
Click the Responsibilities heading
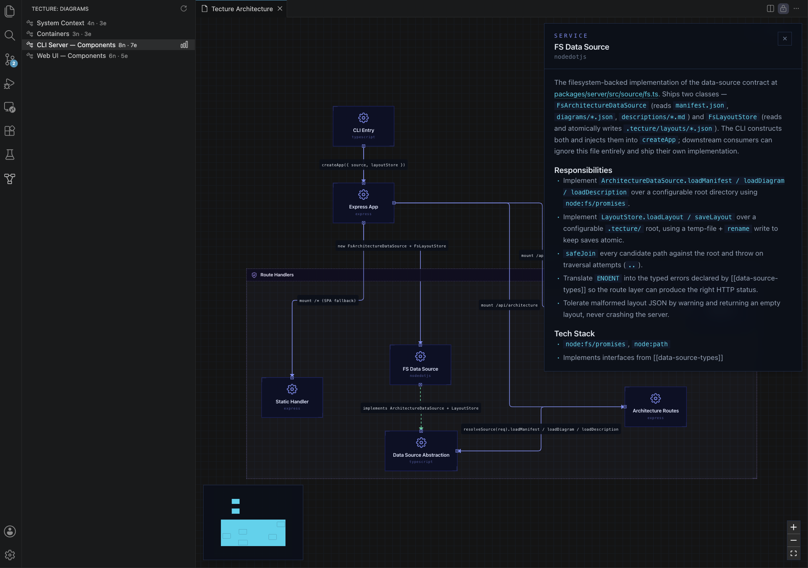click(x=583, y=170)
